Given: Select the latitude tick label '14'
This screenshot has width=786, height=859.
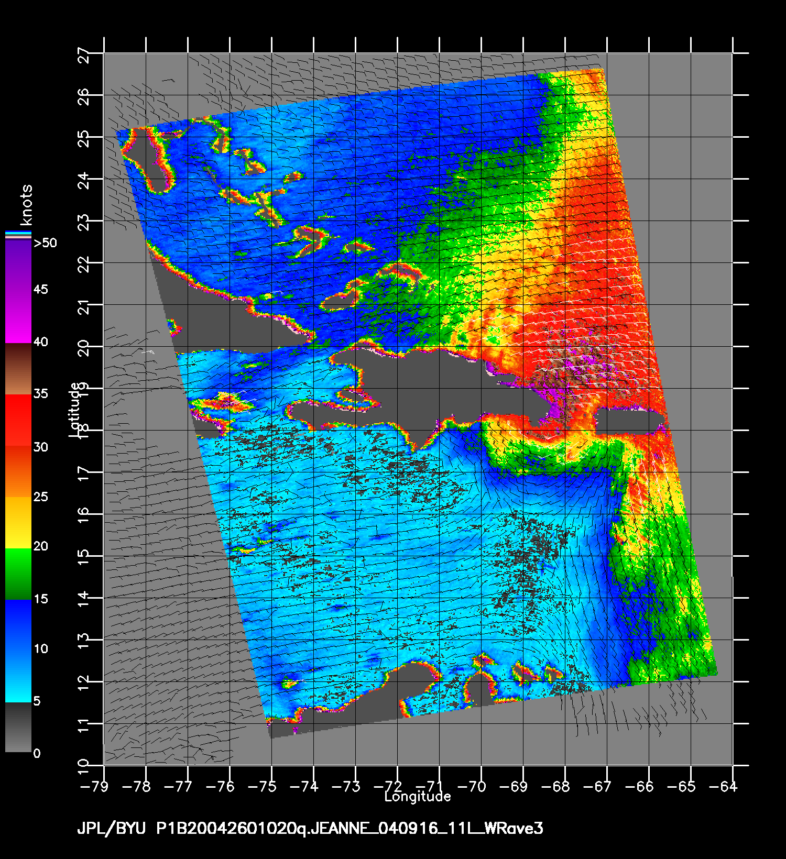Looking at the screenshot, I should (83, 600).
